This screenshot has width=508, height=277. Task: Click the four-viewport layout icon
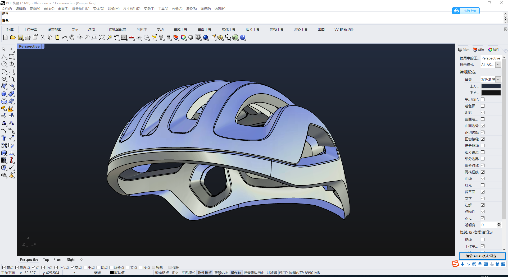[124, 37]
